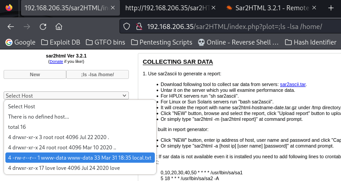Viewport: 341px width, 181px height.
Task: Open new tab with plus icon
Action: coord(331,8)
